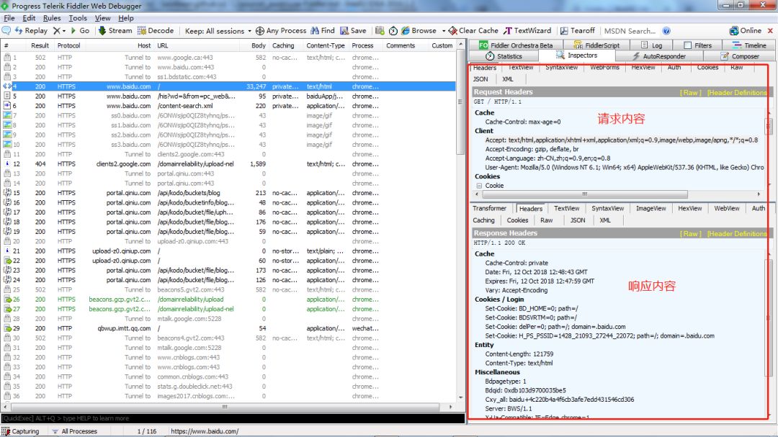Click the Any Process target picker

(x=281, y=31)
